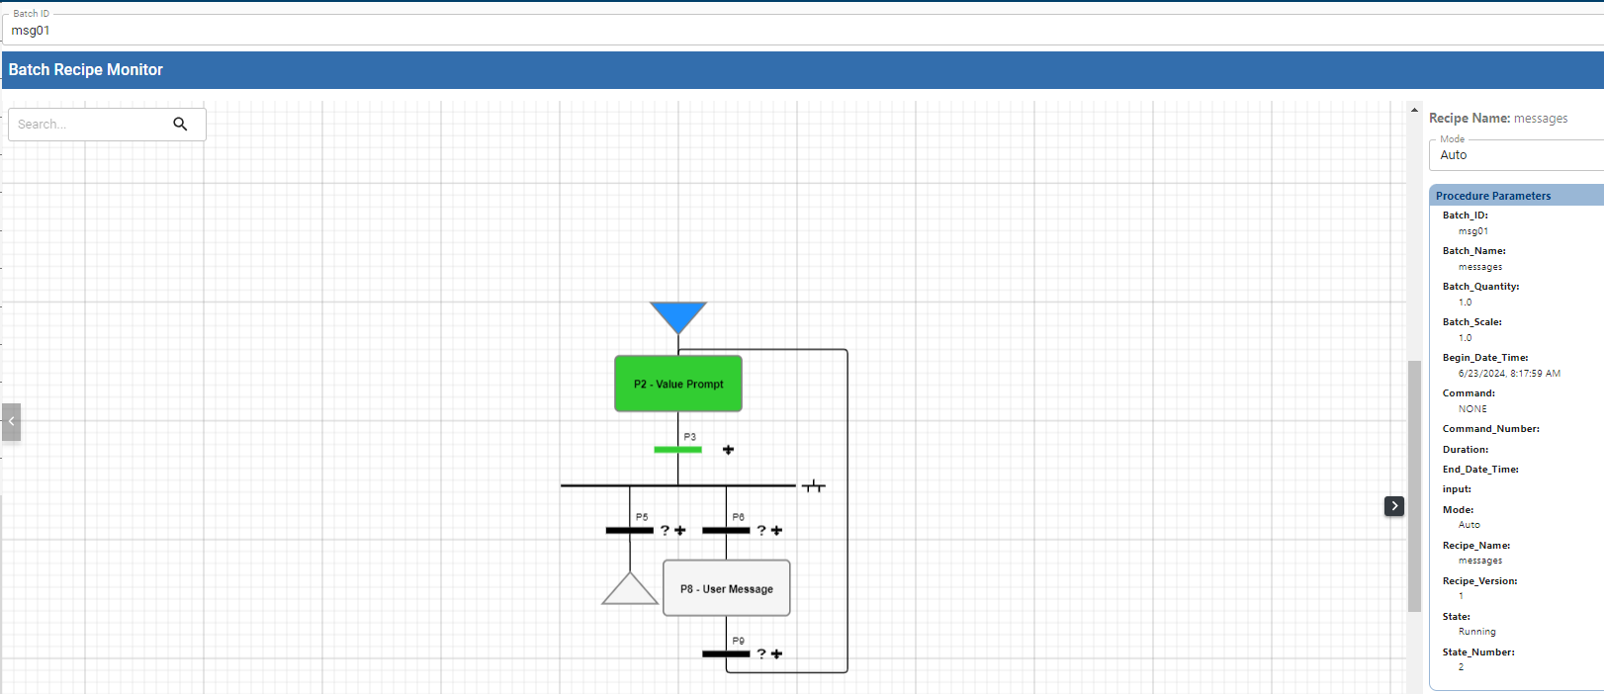Click the plus icon beside P3

(x=729, y=450)
